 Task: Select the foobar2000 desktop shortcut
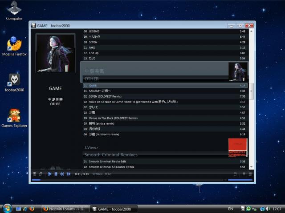(x=14, y=83)
